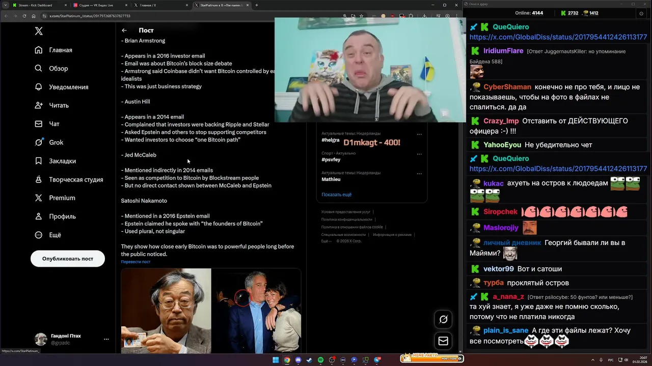Open the floating messages envelope button

[x=443, y=341]
